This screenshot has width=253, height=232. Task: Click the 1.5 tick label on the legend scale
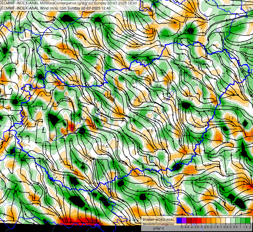click(x=245, y=227)
